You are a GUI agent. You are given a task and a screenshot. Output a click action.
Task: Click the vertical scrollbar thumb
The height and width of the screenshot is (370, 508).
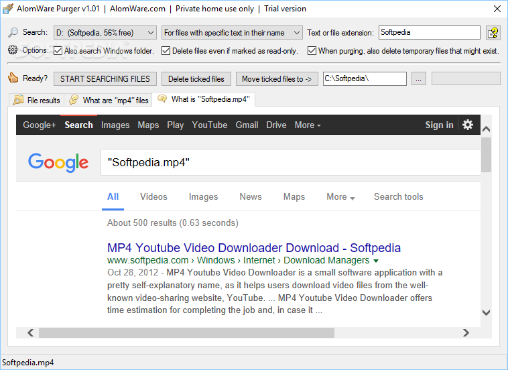click(x=486, y=155)
